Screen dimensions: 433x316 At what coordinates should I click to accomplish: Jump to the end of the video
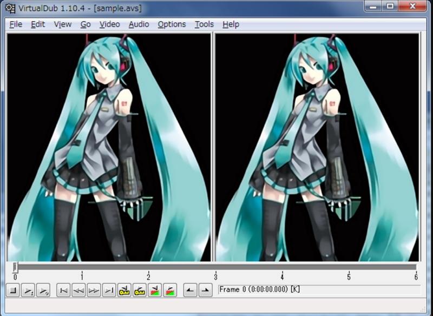pyautogui.click(x=109, y=291)
